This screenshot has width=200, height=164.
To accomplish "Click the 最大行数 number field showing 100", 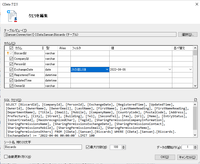I will pyautogui.click(x=116, y=147).
